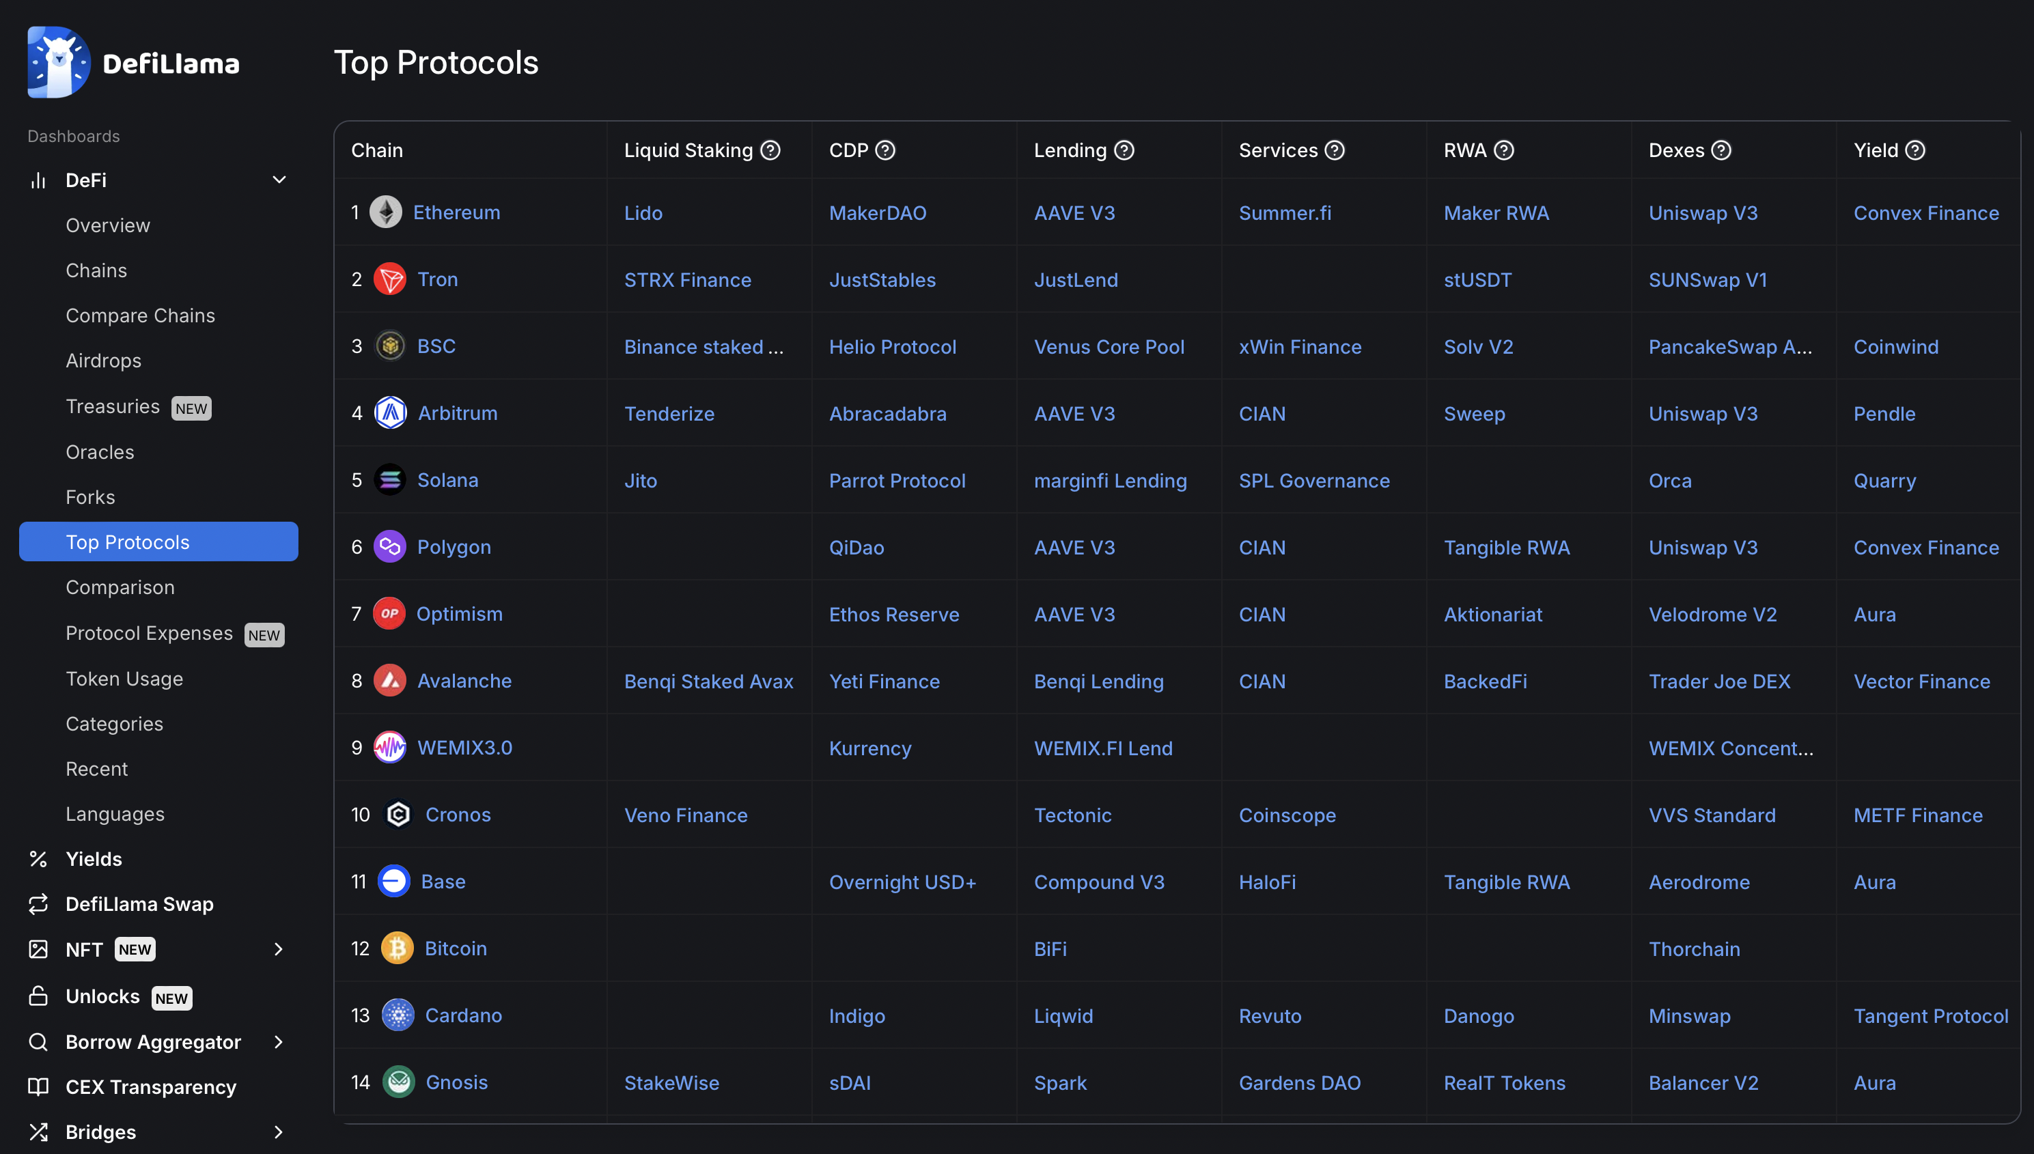Open Treasuries in the sidebar
This screenshot has height=1154, width=2034.
pyautogui.click(x=113, y=406)
